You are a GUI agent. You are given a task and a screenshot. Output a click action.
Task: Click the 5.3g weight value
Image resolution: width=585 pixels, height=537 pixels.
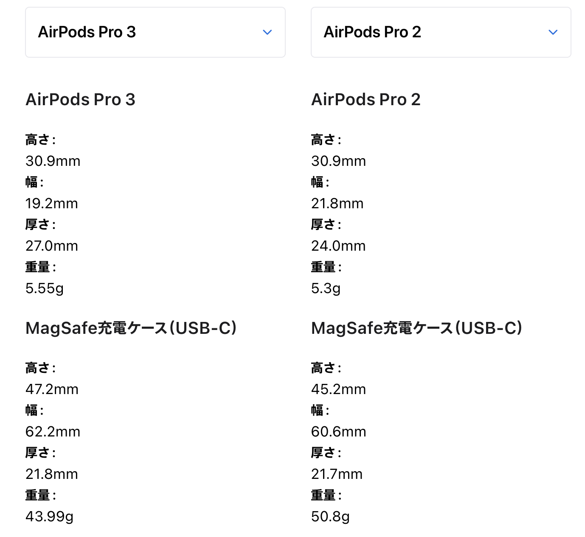pyautogui.click(x=326, y=288)
